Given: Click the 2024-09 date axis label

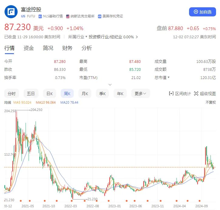Looking at the screenshot, I should (x=201, y=206).
